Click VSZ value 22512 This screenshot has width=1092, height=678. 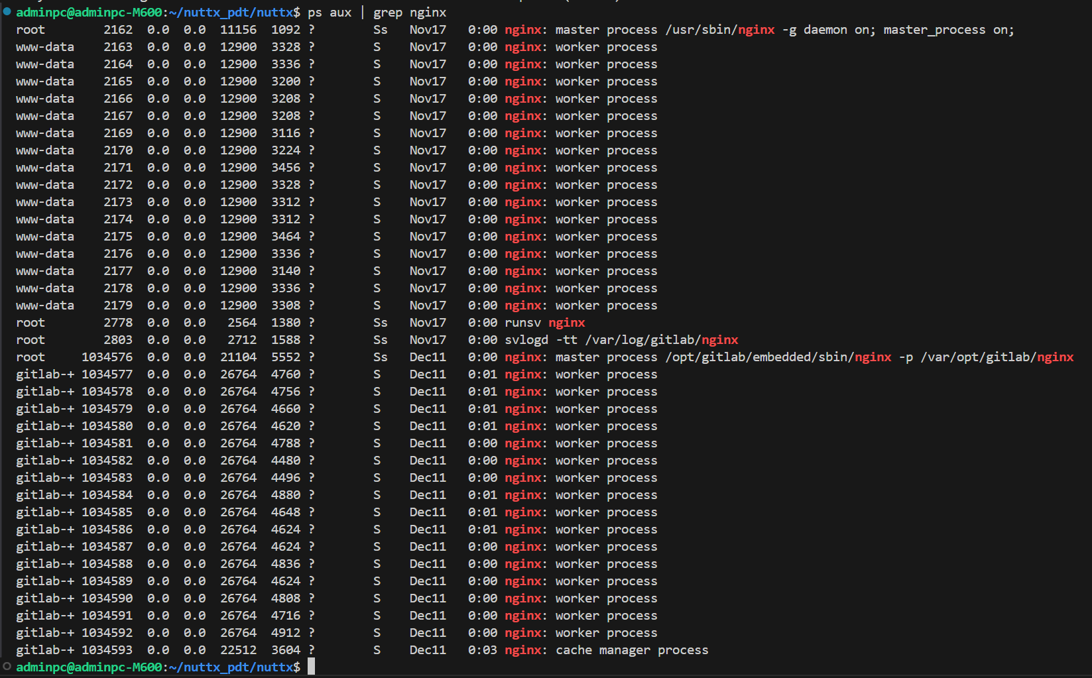click(238, 650)
